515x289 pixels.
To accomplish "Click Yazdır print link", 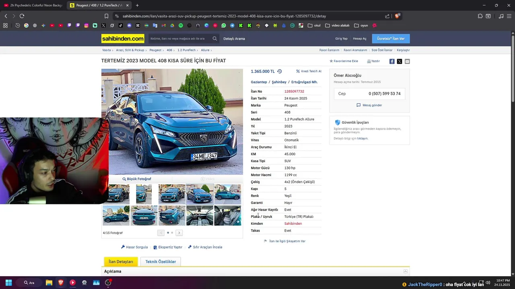I will (x=373, y=61).
